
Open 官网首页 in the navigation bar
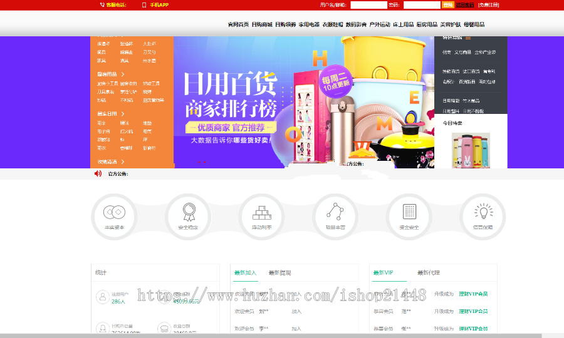pos(239,24)
